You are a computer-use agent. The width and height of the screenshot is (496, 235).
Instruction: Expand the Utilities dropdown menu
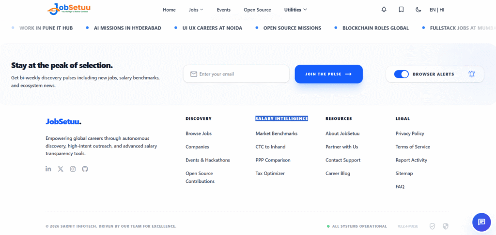click(295, 10)
